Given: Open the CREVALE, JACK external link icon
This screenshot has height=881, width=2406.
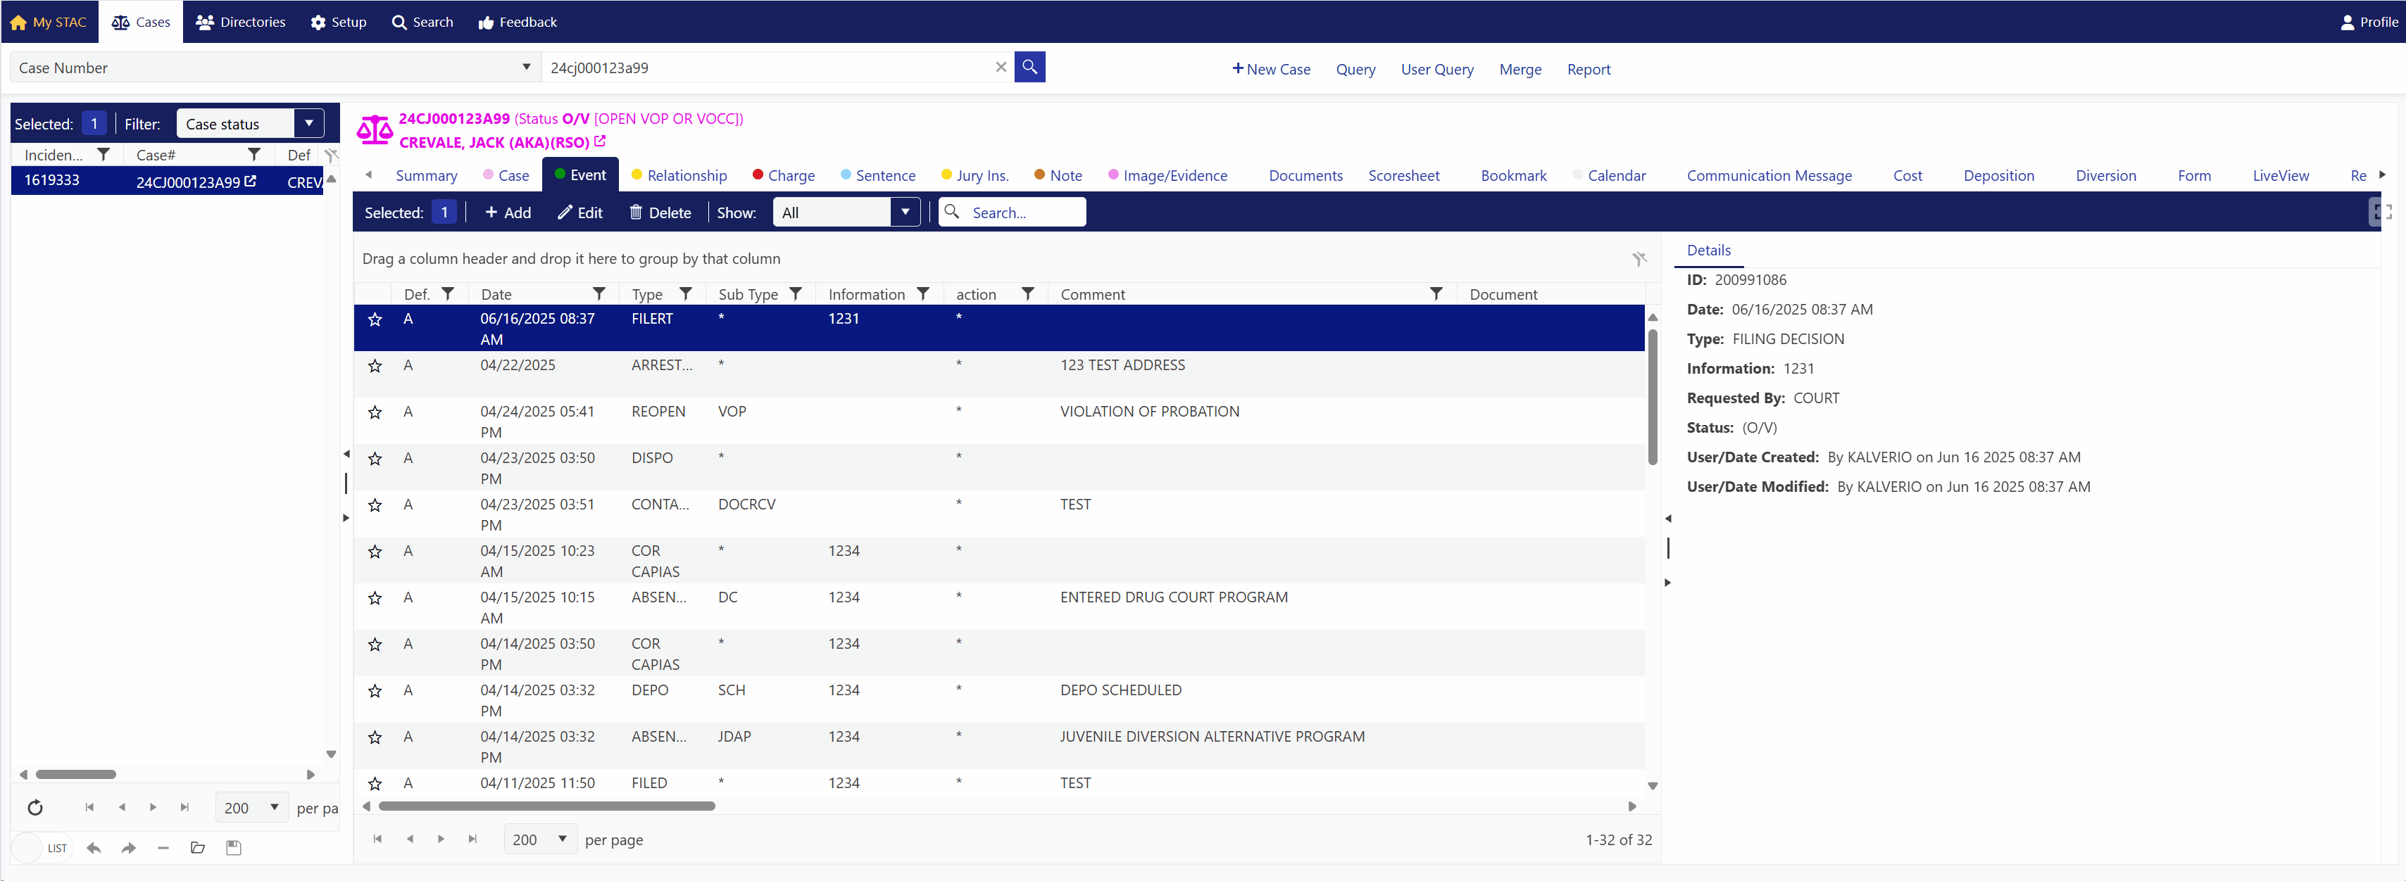Looking at the screenshot, I should pos(600,142).
